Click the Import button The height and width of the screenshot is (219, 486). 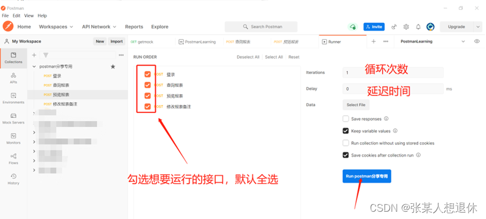(116, 42)
